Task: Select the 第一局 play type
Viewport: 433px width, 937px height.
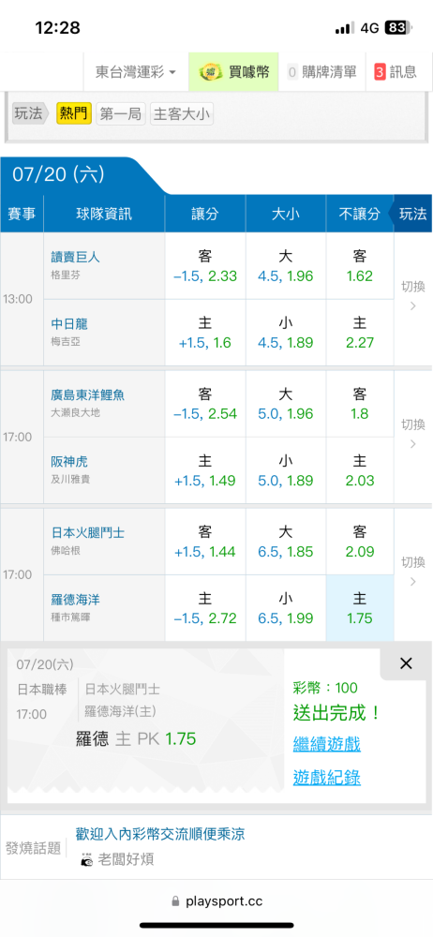Action: pos(121,113)
